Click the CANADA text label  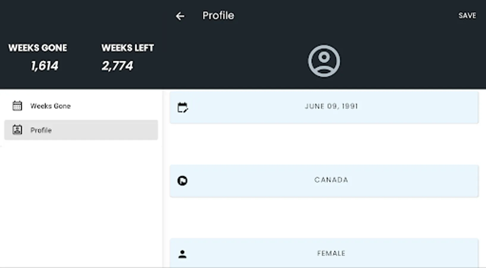331,180
